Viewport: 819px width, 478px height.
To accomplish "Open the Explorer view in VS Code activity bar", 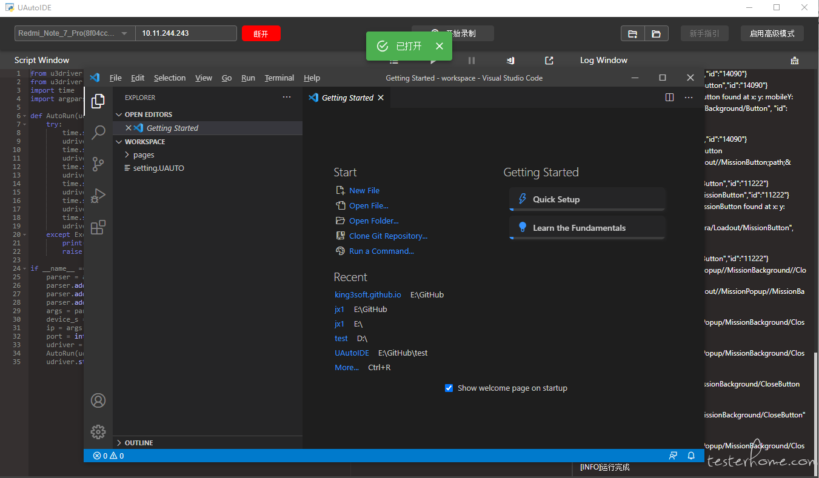I will 98,101.
